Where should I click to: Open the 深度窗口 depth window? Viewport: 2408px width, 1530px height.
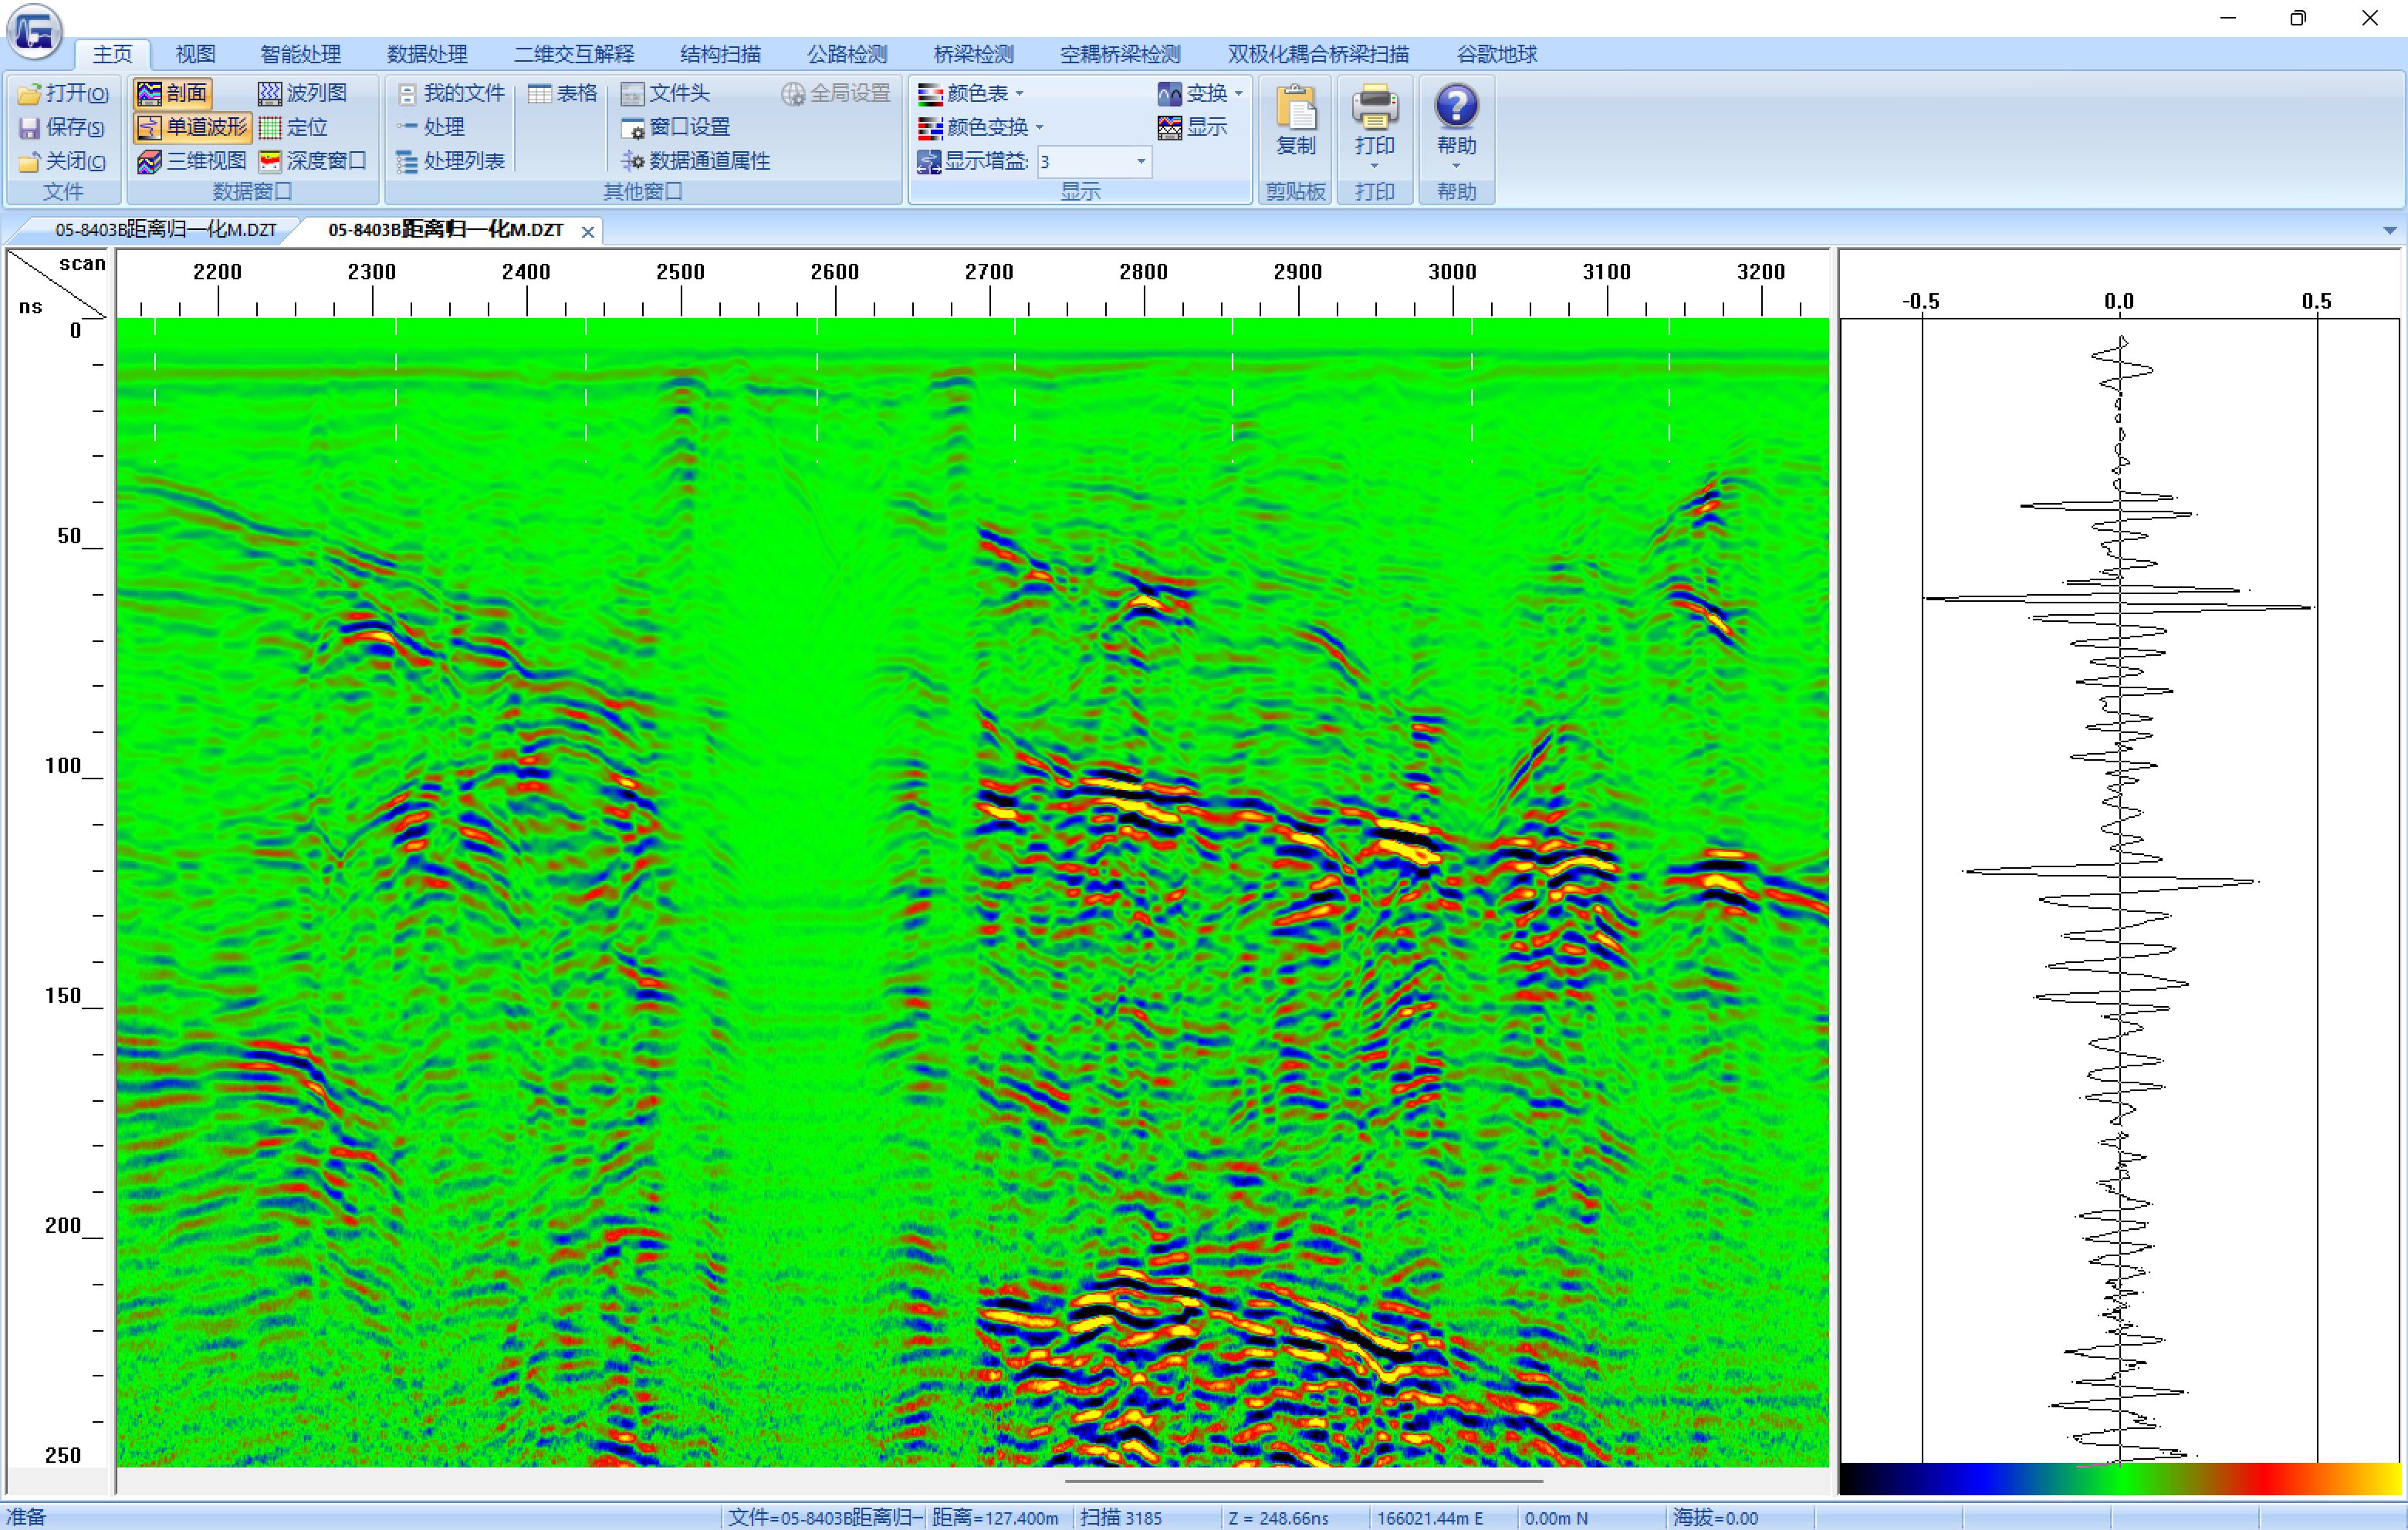312,161
